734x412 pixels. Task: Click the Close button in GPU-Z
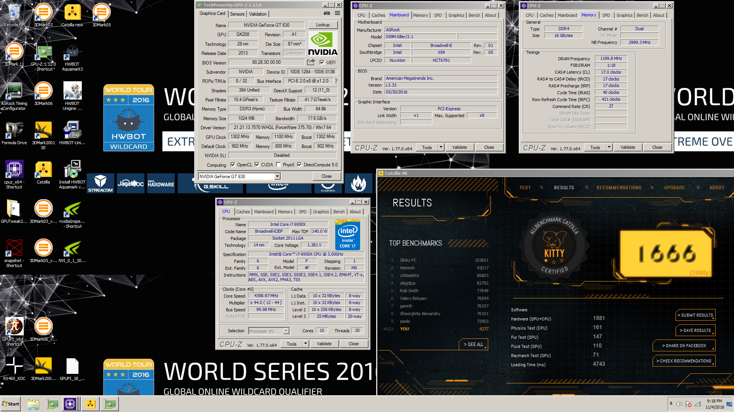click(326, 176)
